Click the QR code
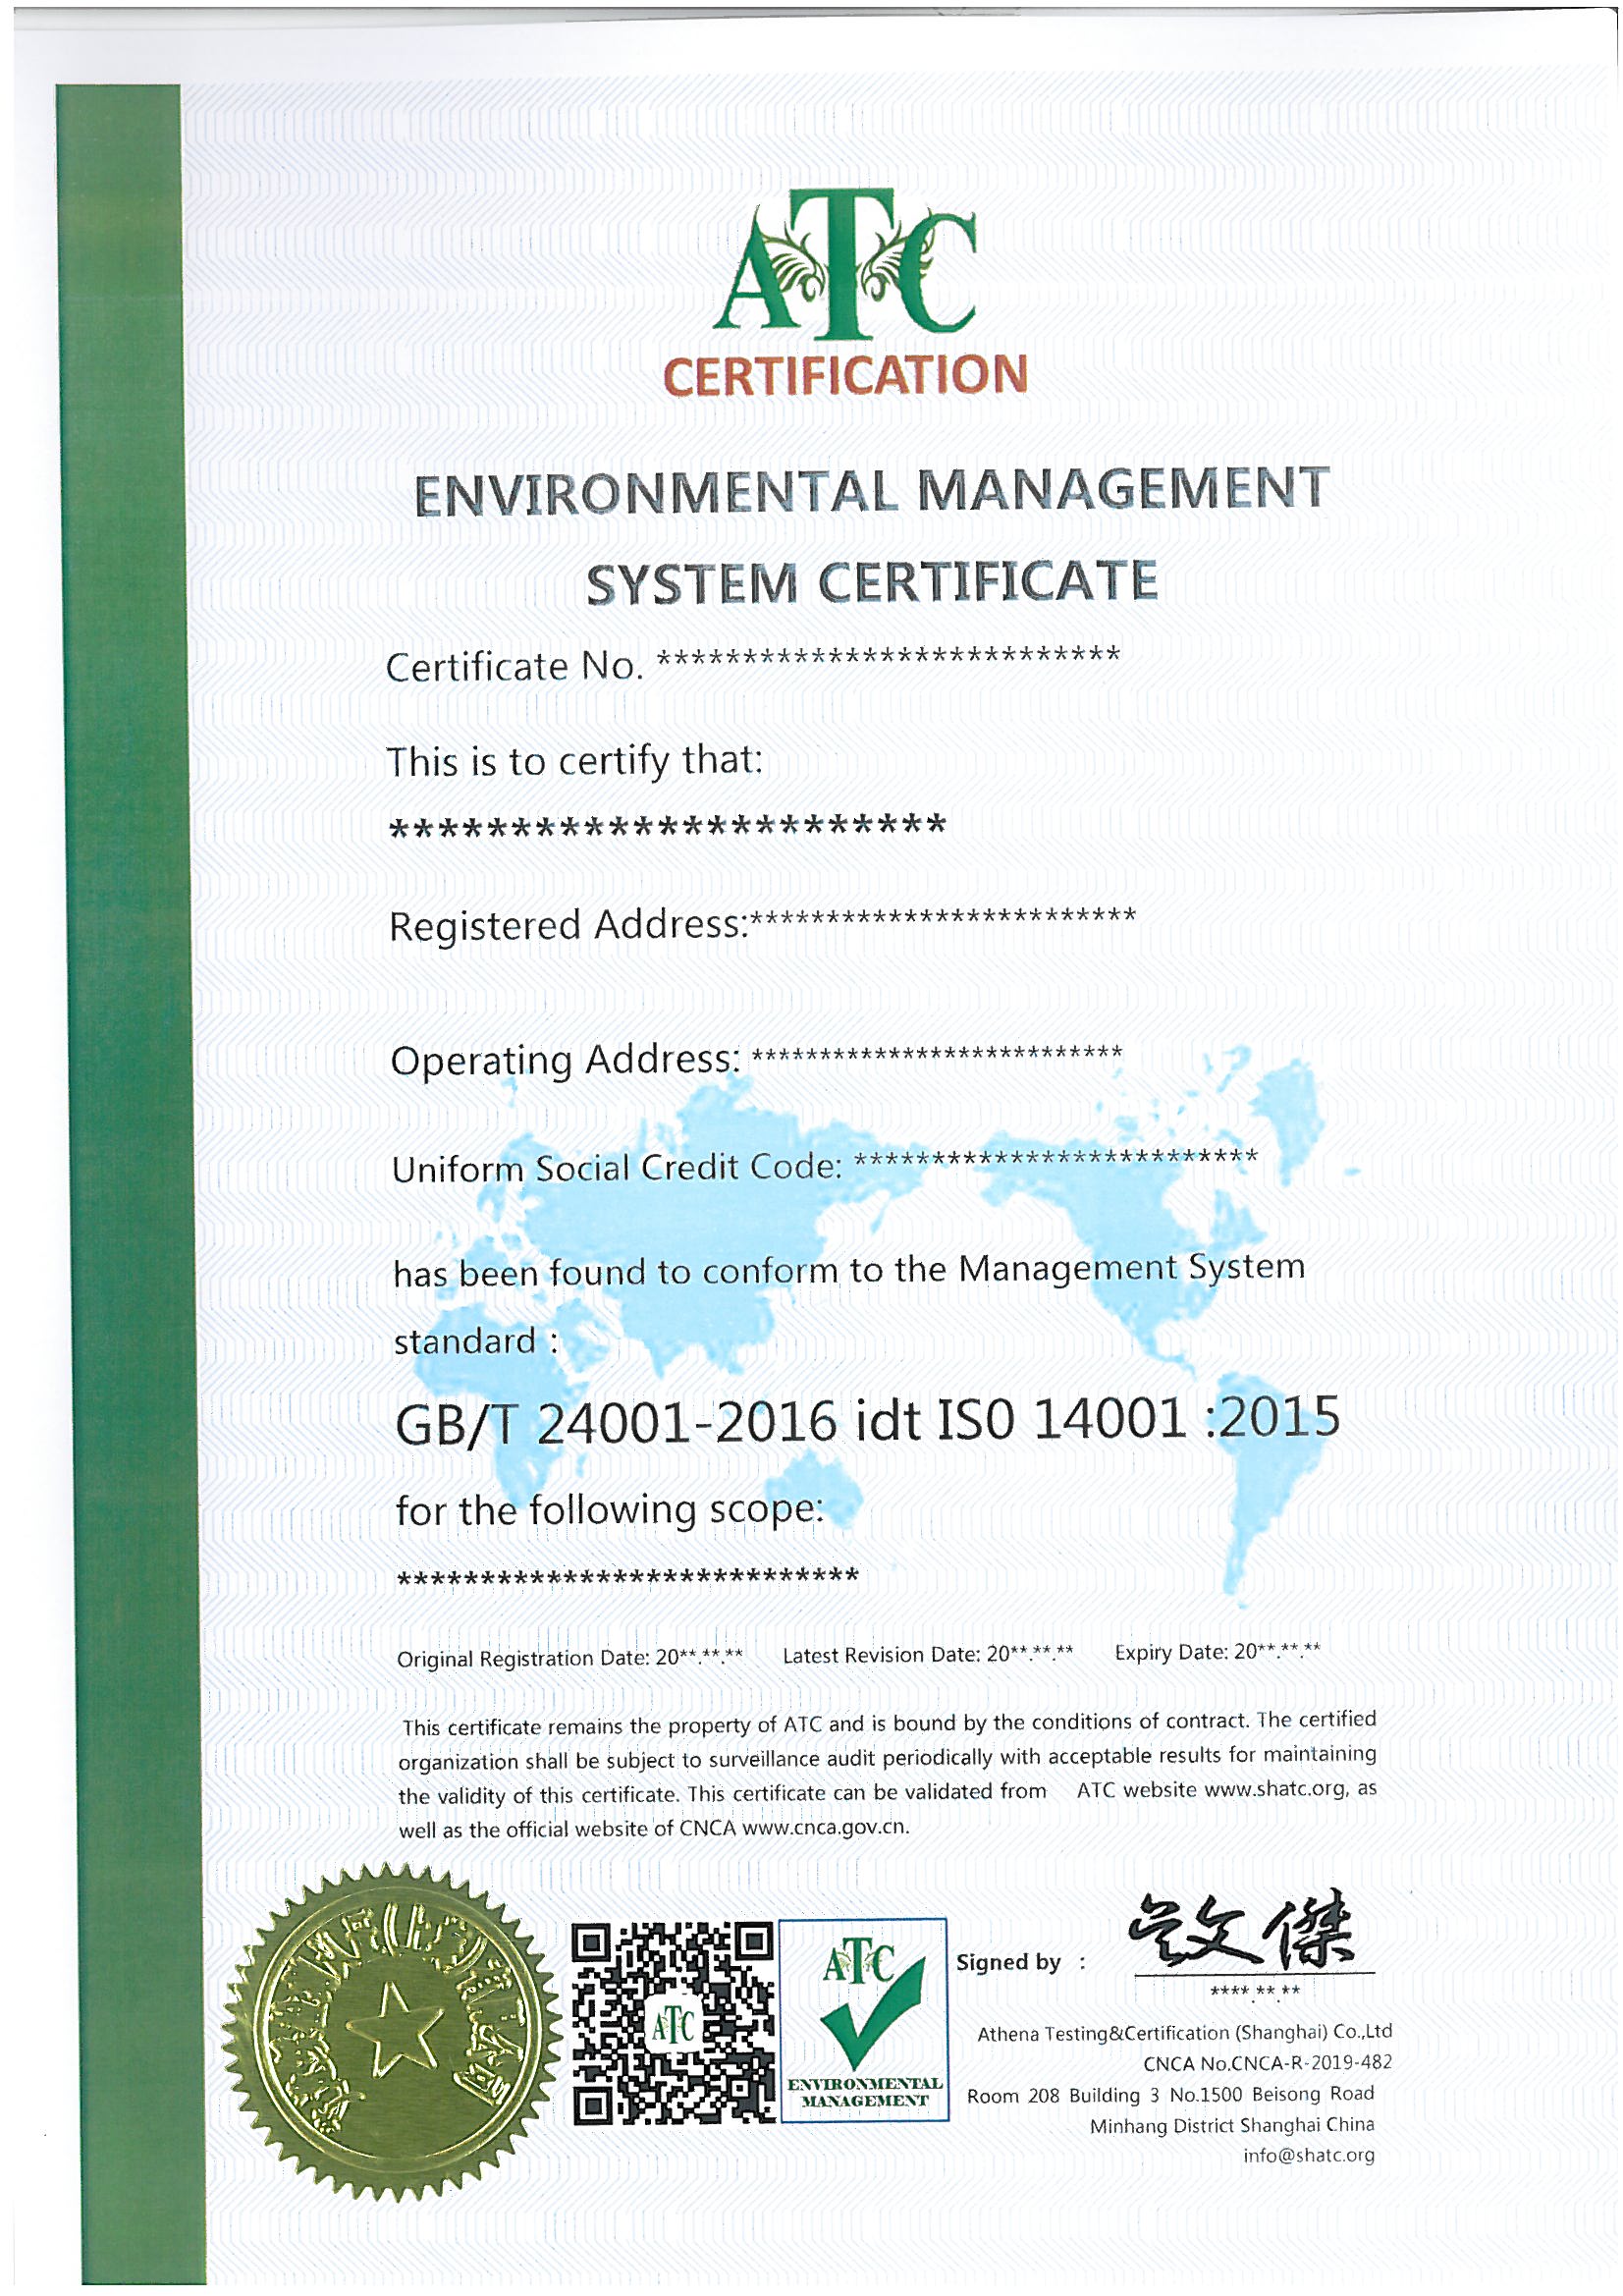Screen dimensions: 1623x2296 [x=673, y=2023]
